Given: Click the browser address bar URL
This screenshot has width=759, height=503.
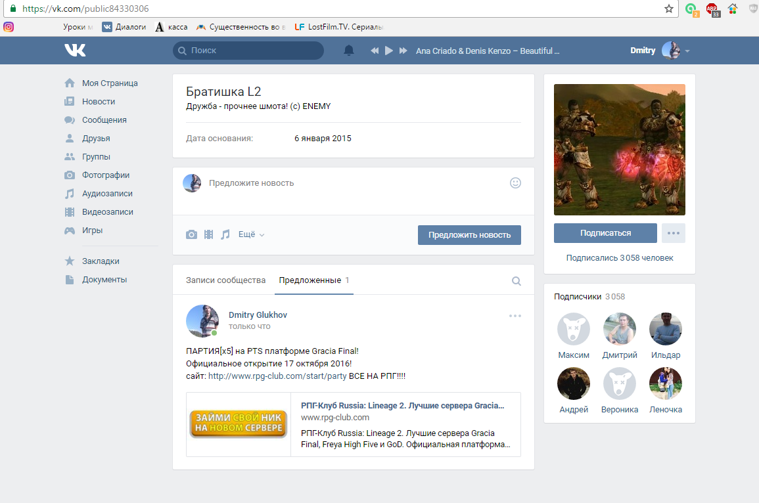Looking at the screenshot, I should [85, 9].
